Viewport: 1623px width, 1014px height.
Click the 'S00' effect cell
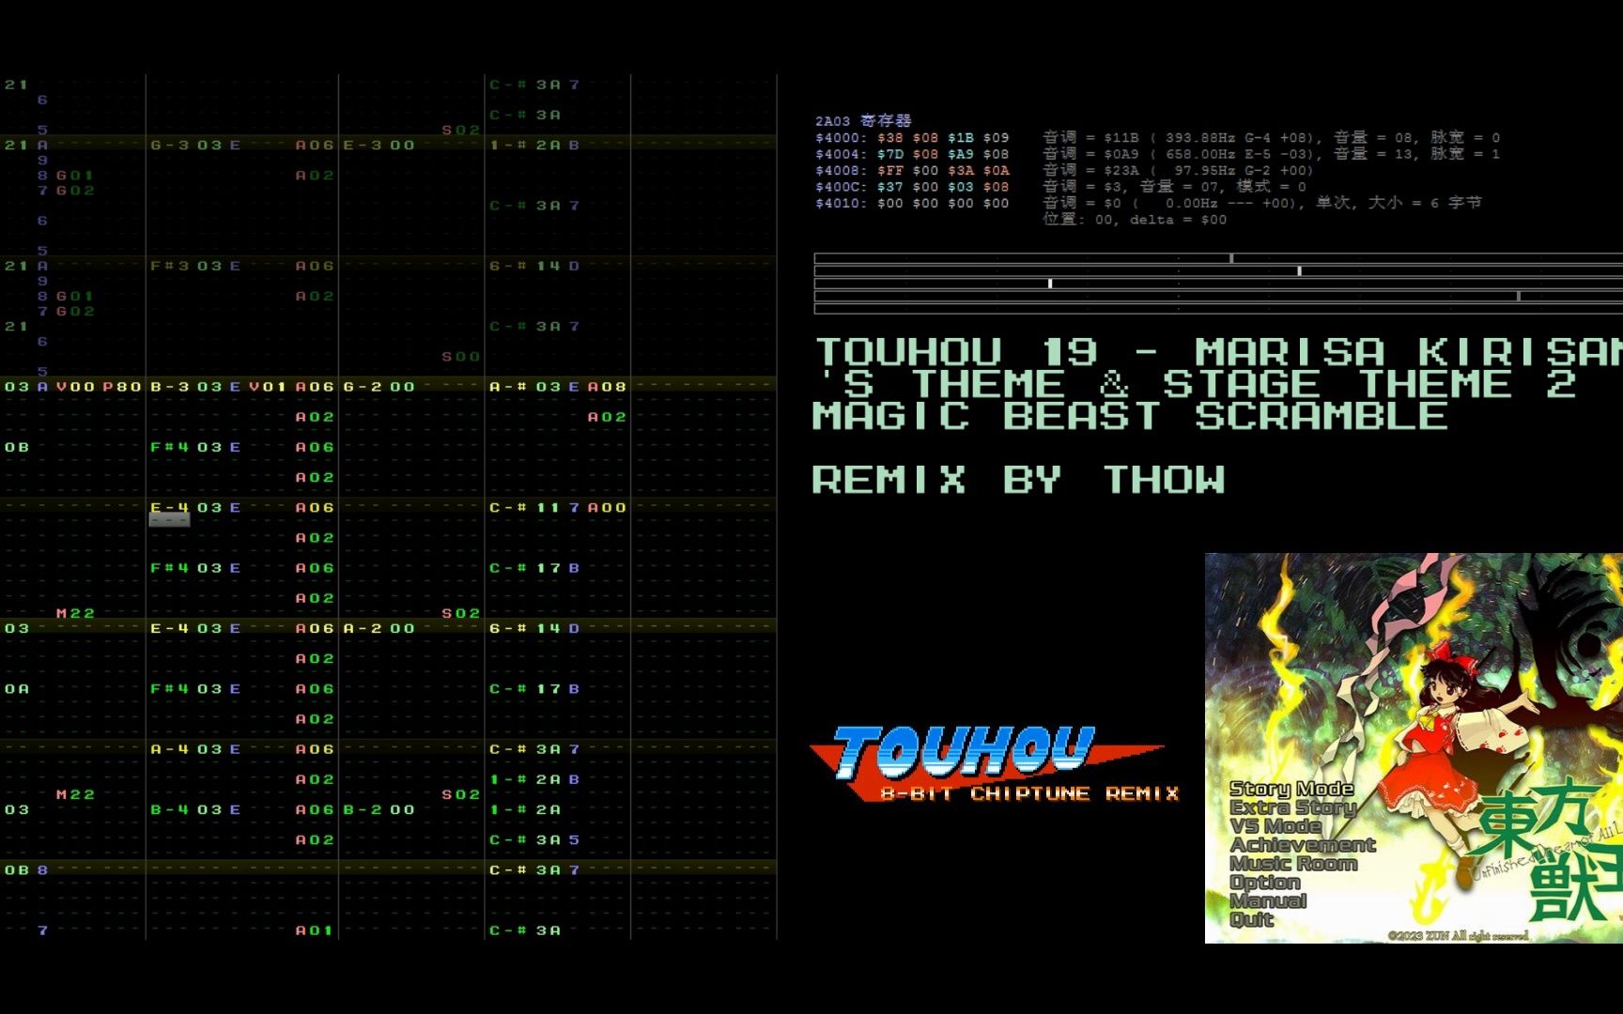click(461, 357)
